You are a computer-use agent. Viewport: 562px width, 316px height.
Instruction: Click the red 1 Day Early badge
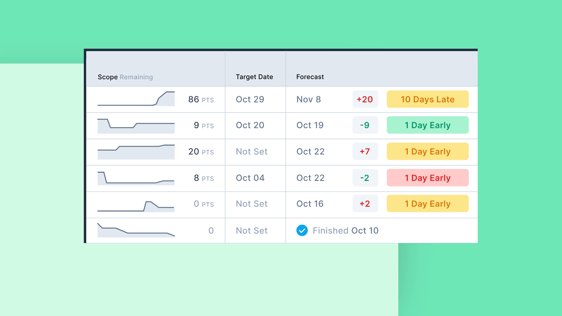pyautogui.click(x=427, y=178)
